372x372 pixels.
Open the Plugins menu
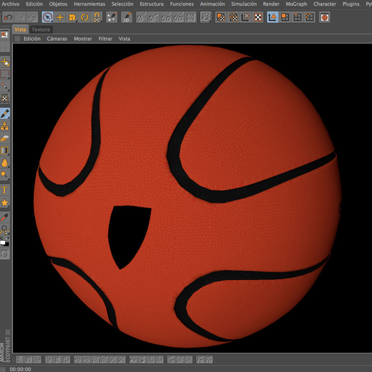[x=351, y=4]
